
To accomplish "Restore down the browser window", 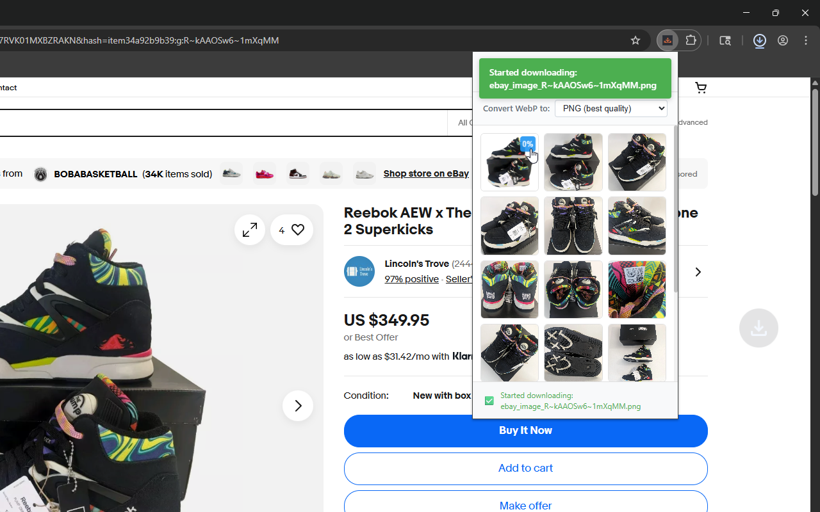I will tap(776, 13).
